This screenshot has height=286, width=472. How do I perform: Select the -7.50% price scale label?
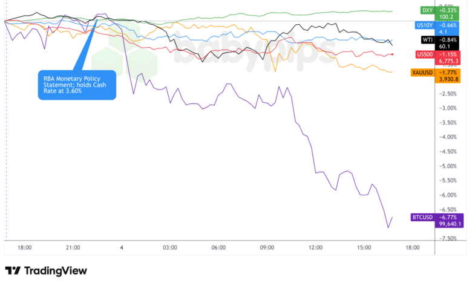point(448,238)
